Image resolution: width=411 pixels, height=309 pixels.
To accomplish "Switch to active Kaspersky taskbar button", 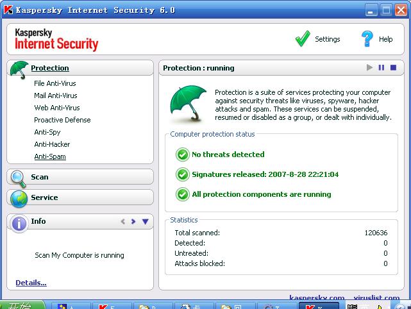I will coord(319,306).
